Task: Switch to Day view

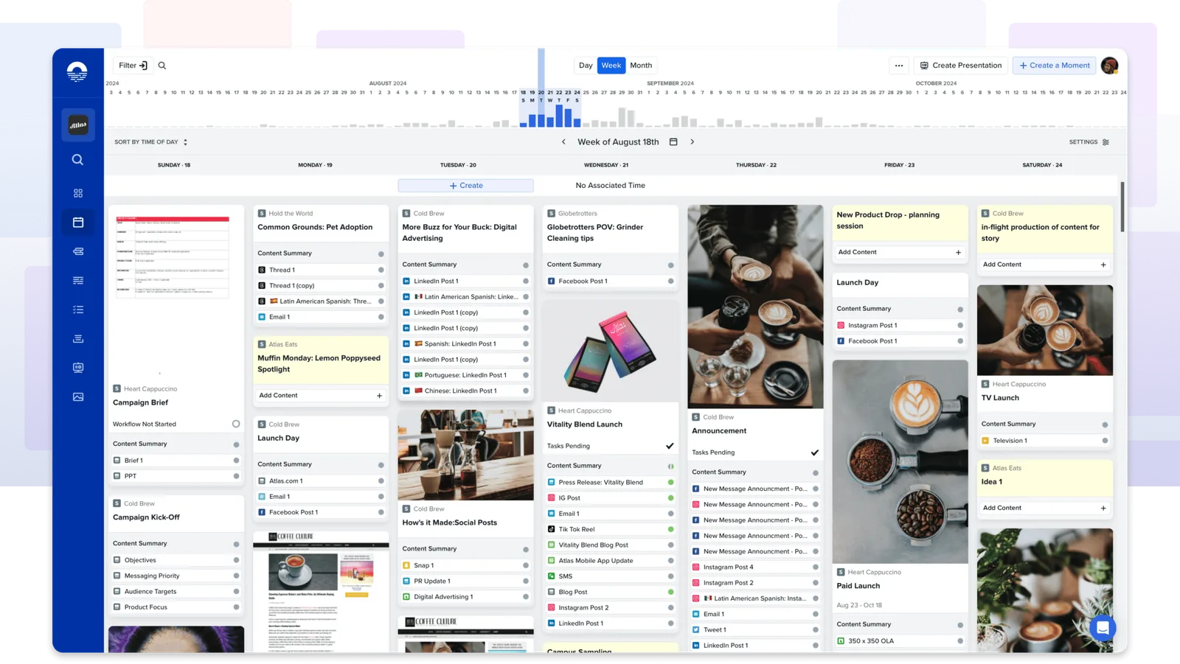Action: pos(586,66)
